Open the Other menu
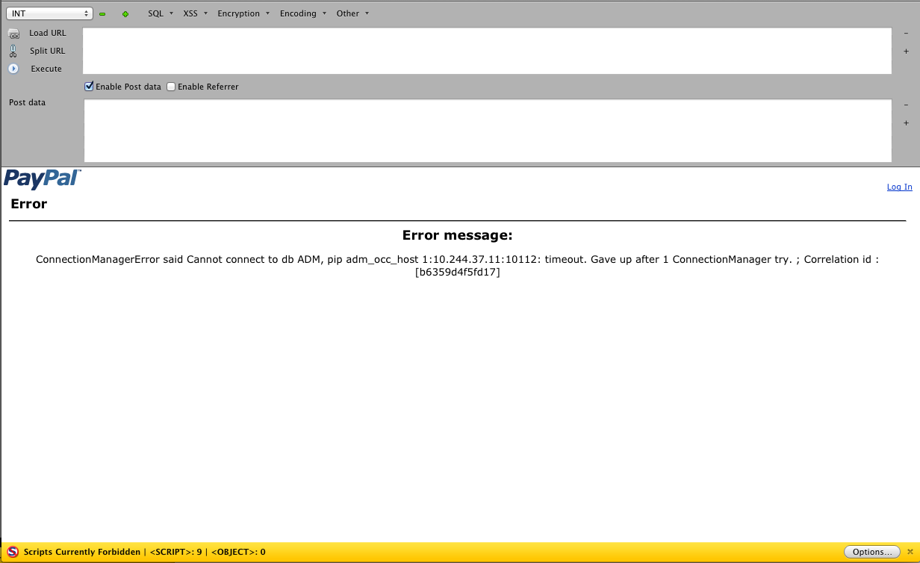Image resolution: width=920 pixels, height=563 pixels. point(352,13)
